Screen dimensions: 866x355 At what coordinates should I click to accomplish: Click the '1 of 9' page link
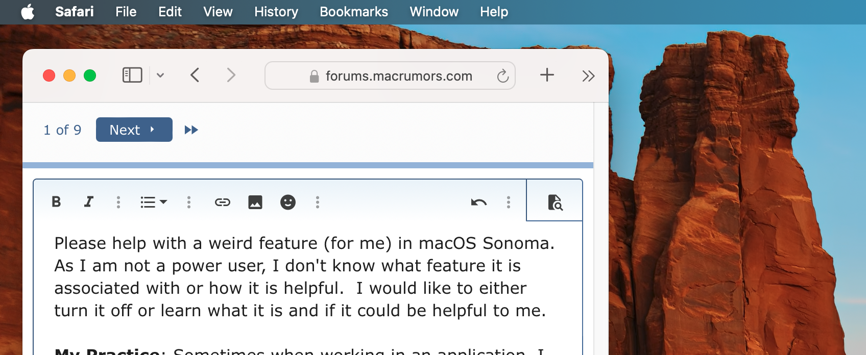pos(62,130)
